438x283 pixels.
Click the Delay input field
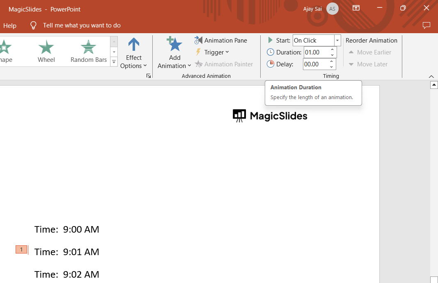(x=315, y=64)
